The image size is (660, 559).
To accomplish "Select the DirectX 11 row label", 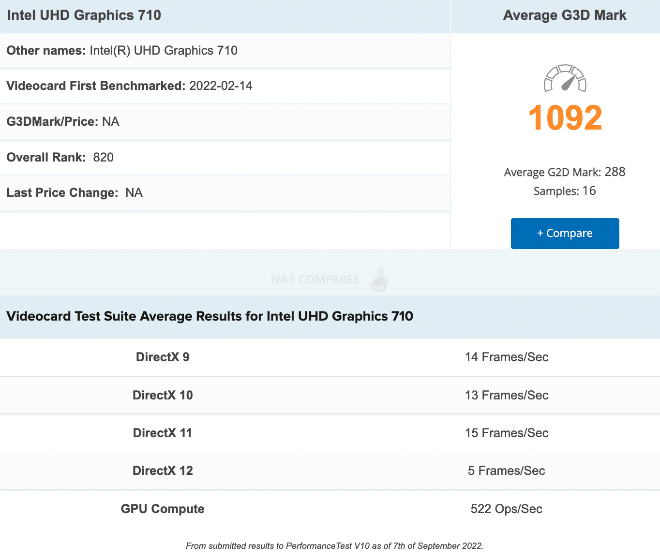I will point(163,433).
